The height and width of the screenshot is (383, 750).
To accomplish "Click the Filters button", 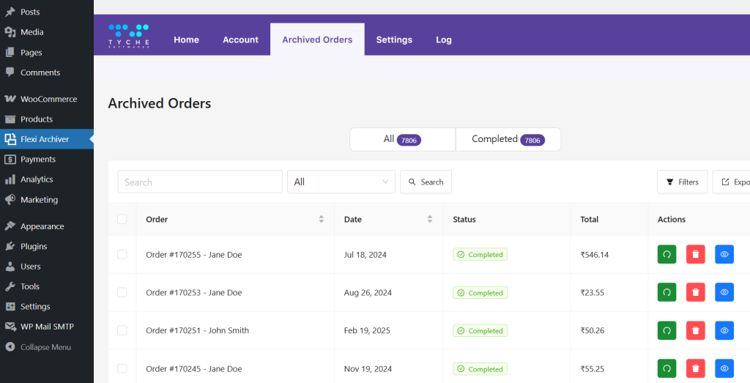I will pyautogui.click(x=682, y=182).
